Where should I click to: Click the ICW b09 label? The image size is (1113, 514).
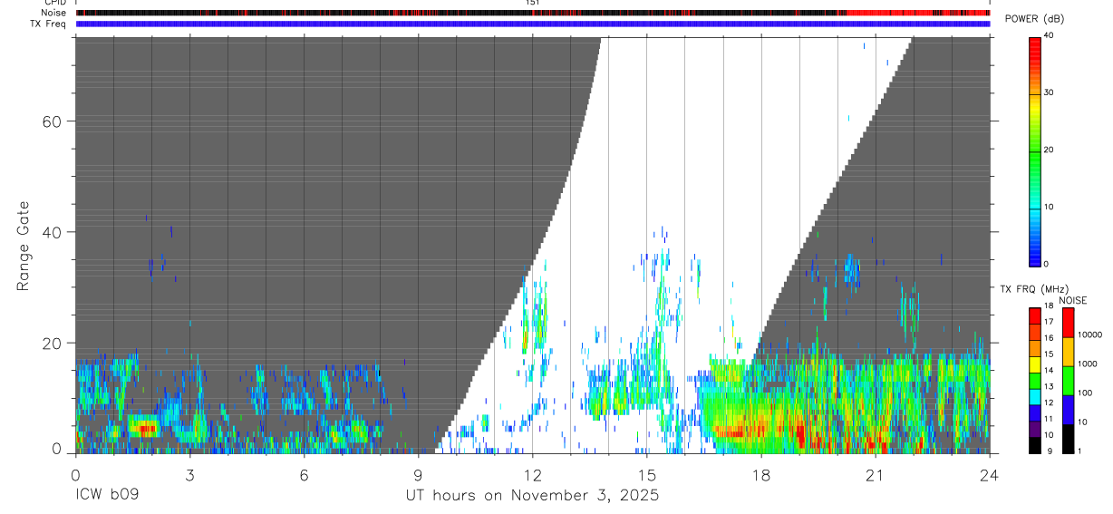(x=109, y=496)
